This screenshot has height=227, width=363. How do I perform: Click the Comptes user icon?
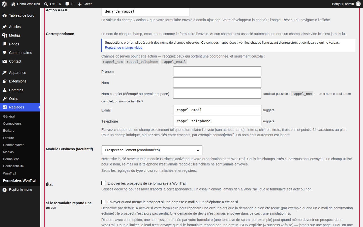[5, 90]
